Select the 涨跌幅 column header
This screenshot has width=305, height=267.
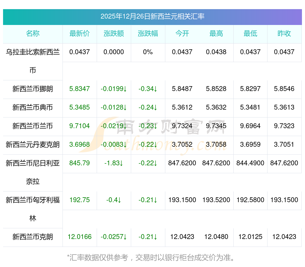(x=148, y=34)
